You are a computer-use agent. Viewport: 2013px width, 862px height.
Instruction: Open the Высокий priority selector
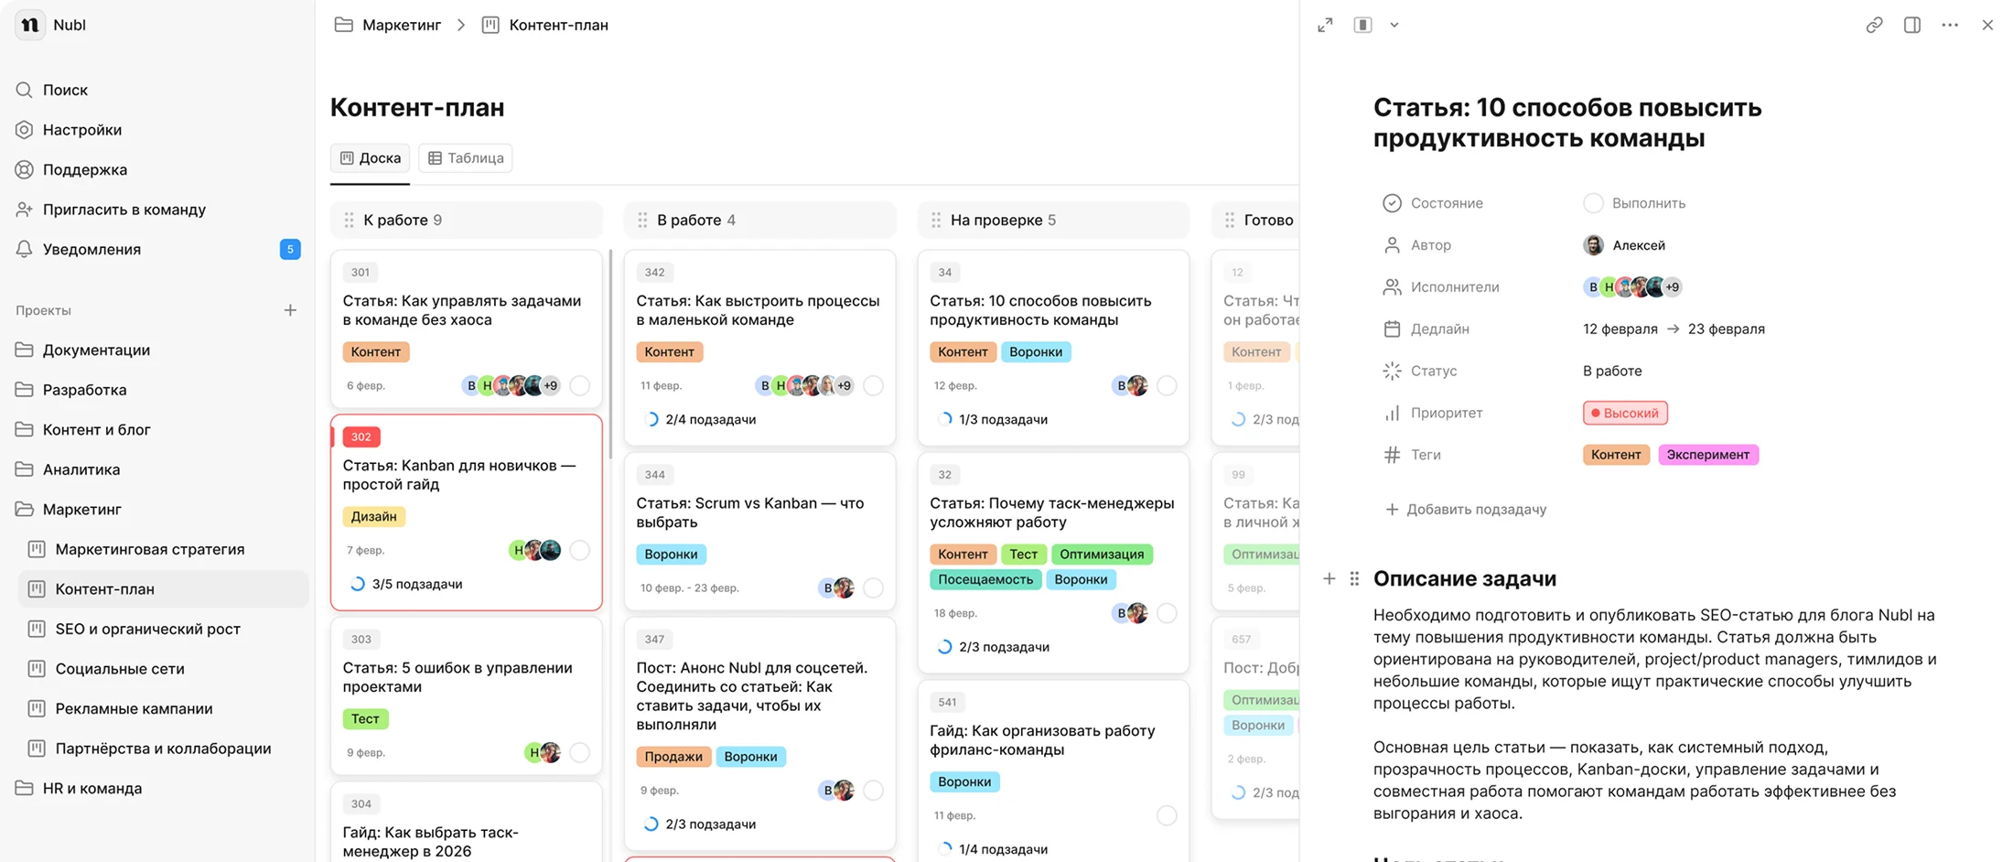tap(1625, 413)
